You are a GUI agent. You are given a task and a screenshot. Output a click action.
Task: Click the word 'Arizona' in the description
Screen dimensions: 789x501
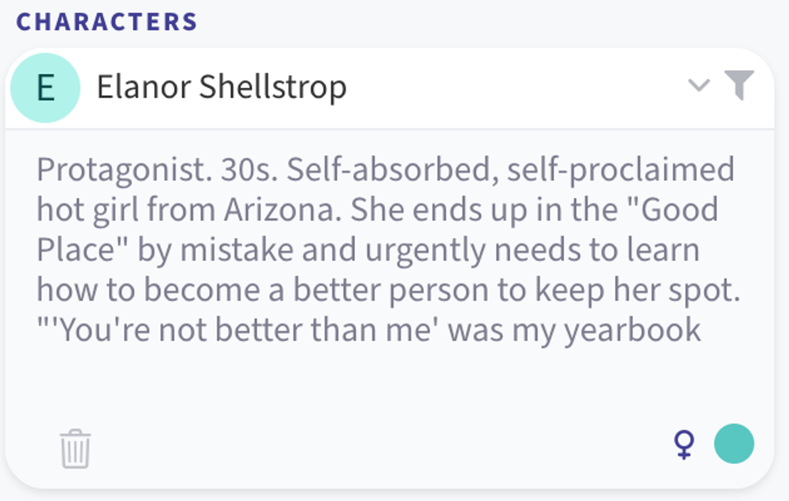point(283,210)
